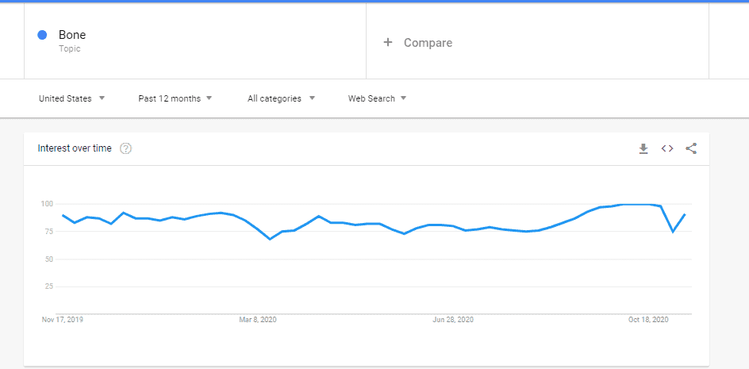
Task: Click the 25 value on the y-axis
Action: 48,286
